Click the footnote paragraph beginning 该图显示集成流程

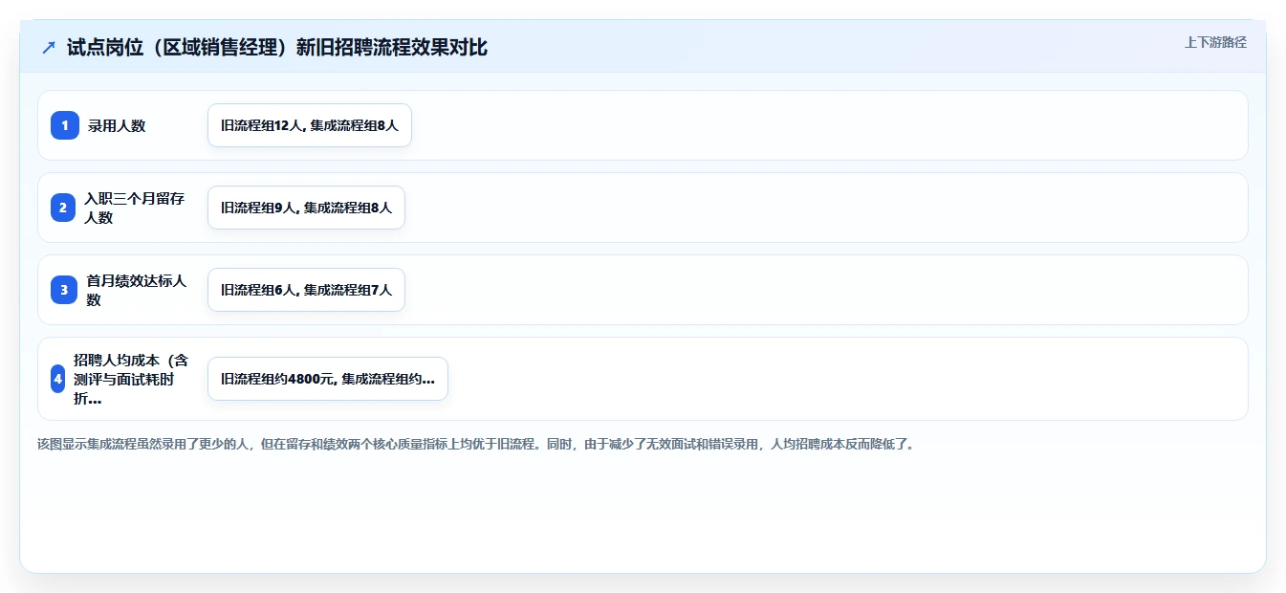pyautogui.click(x=476, y=444)
